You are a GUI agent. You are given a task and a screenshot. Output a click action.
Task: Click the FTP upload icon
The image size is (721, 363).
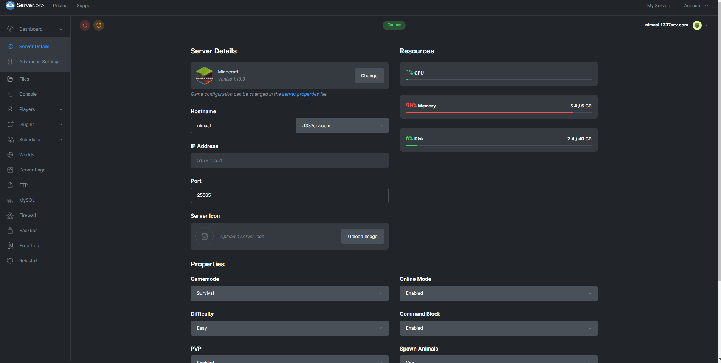10,185
